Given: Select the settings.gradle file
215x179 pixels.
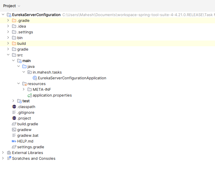Looking at the screenshot, I should point(31,147).
